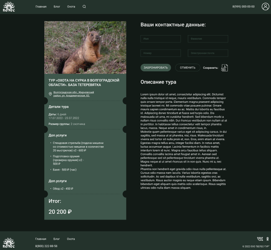
Task: Focus the Номер input field
Action: pos(161,53)
